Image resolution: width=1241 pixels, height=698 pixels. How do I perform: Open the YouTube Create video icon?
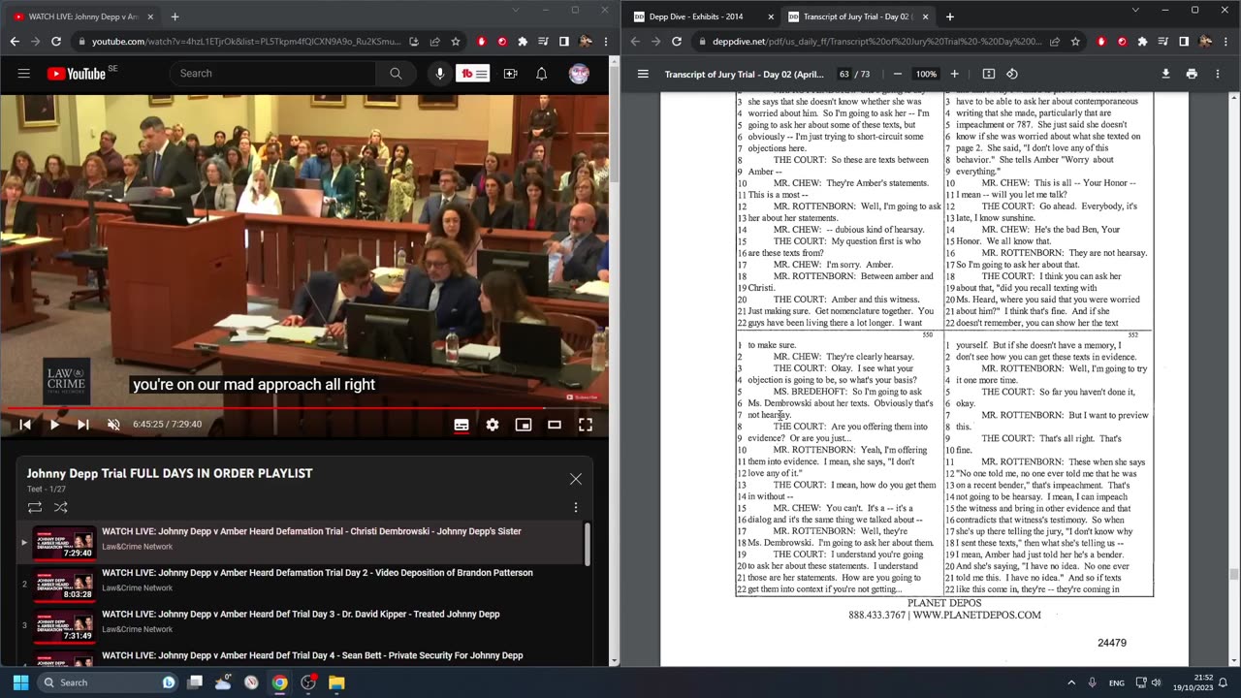click(x=510, y=74)
